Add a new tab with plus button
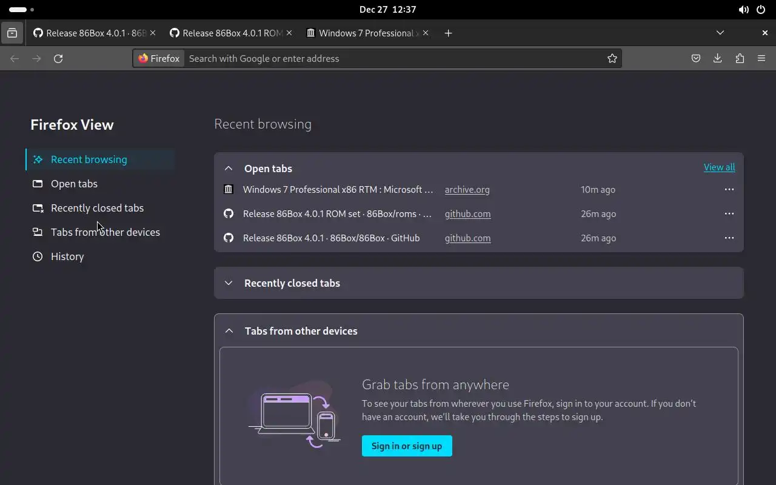Screen dimensions: 776x485 [448, 33]
